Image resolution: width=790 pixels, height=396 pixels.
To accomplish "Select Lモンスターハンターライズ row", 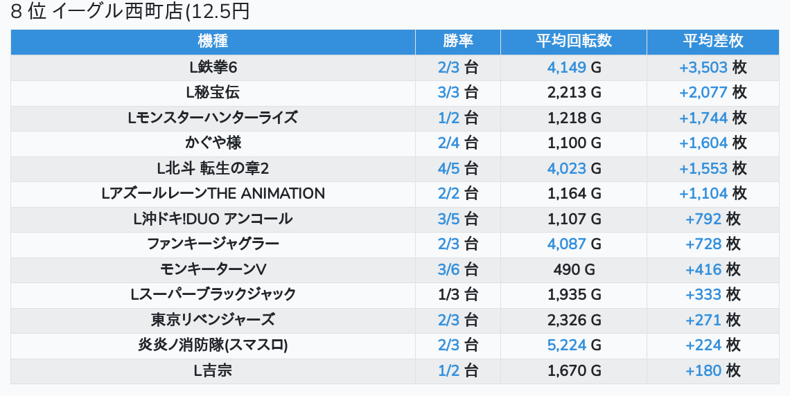I will pos(213,118).
